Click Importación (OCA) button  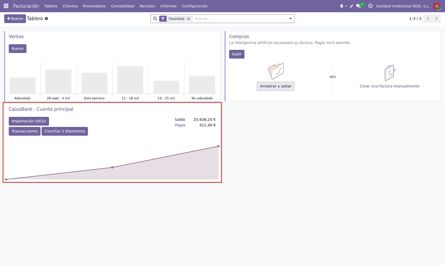(x=29, y=121)
